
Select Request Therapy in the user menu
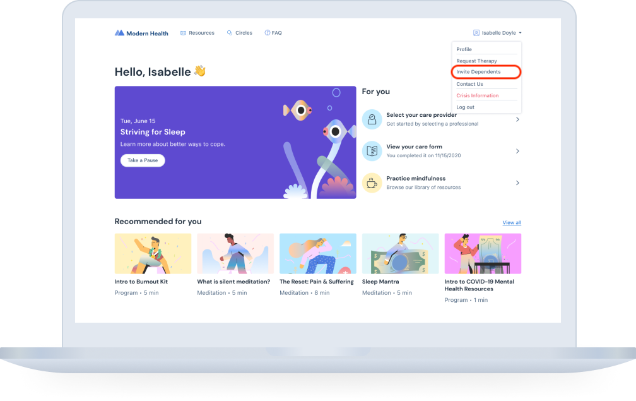coord(476,61)
